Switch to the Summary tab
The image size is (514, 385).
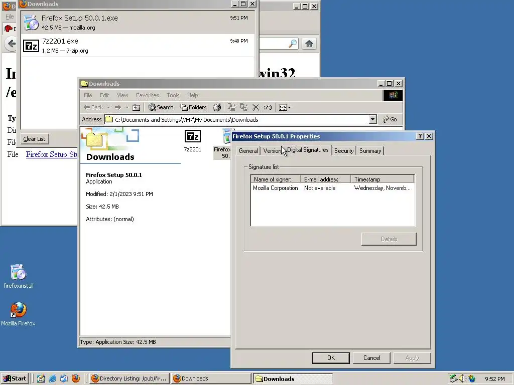370,150
